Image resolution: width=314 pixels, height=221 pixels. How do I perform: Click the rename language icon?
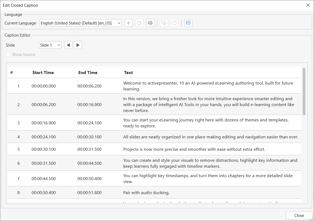pyautogui.click(x=150, y=23)
